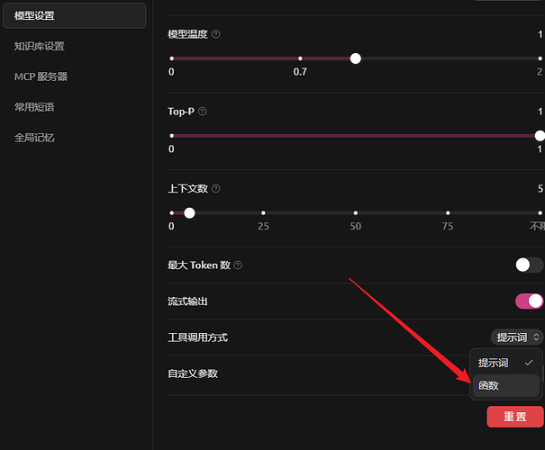The height and width of the screenshot is (450, 545).
Task: Set 上下文数 slider to the 25 mark
Action: (x=263, y=212)
